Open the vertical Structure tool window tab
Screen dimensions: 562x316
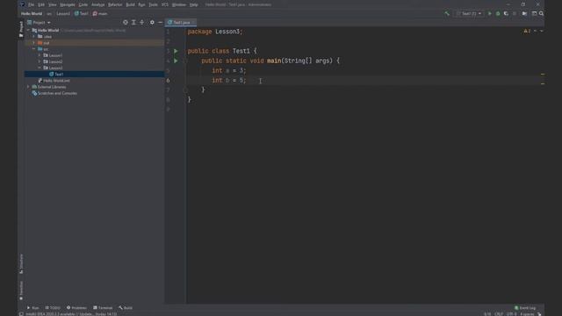point(21,264)
